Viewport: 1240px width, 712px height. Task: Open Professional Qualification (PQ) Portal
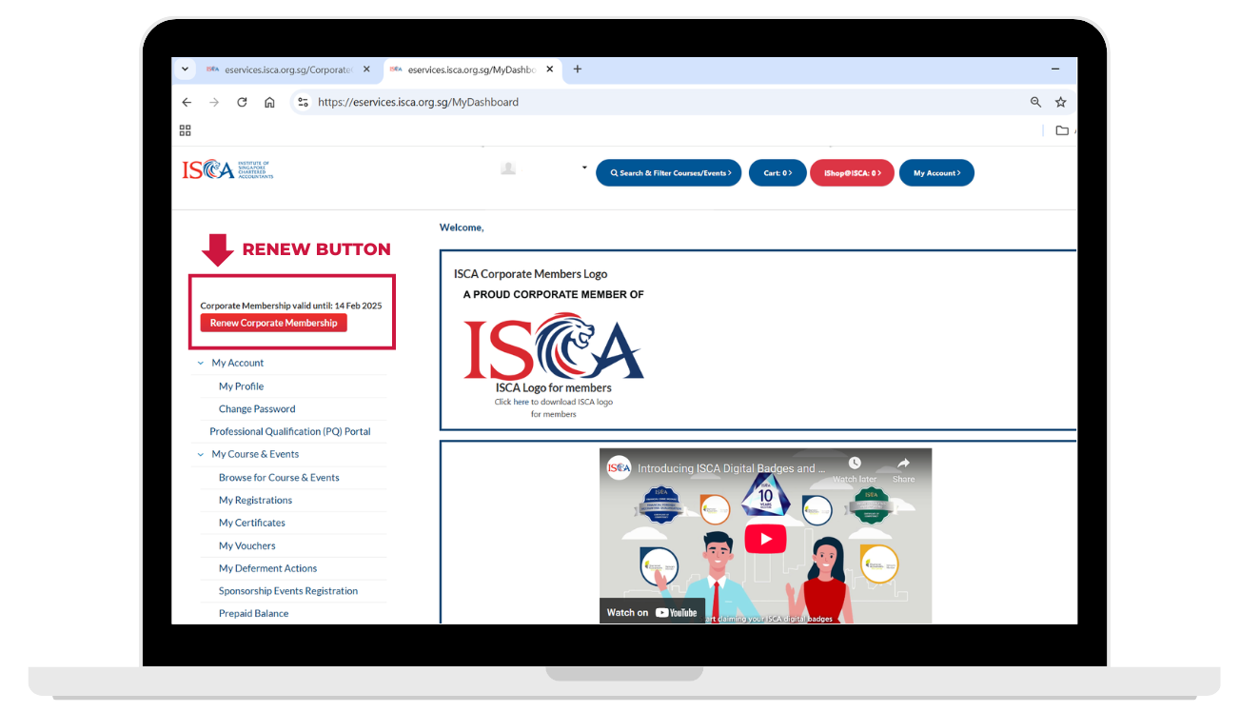pos(290,432)
